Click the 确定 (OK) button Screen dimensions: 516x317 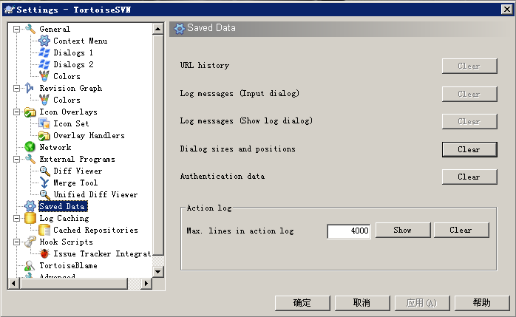(302, 303)
